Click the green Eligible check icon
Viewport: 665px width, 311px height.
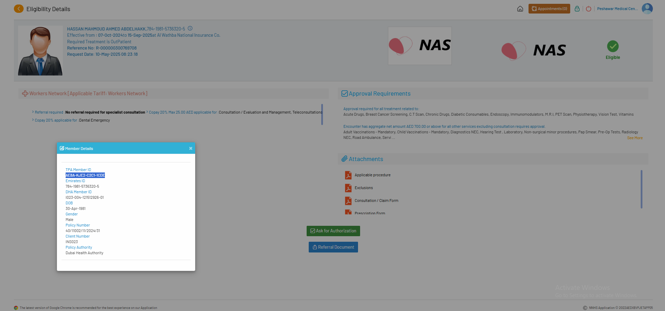click(x=613, y=46)
